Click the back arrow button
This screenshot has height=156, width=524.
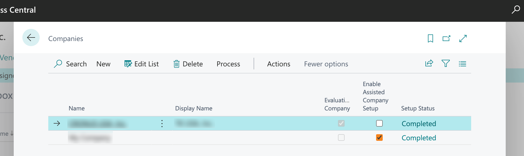(31, 38)
